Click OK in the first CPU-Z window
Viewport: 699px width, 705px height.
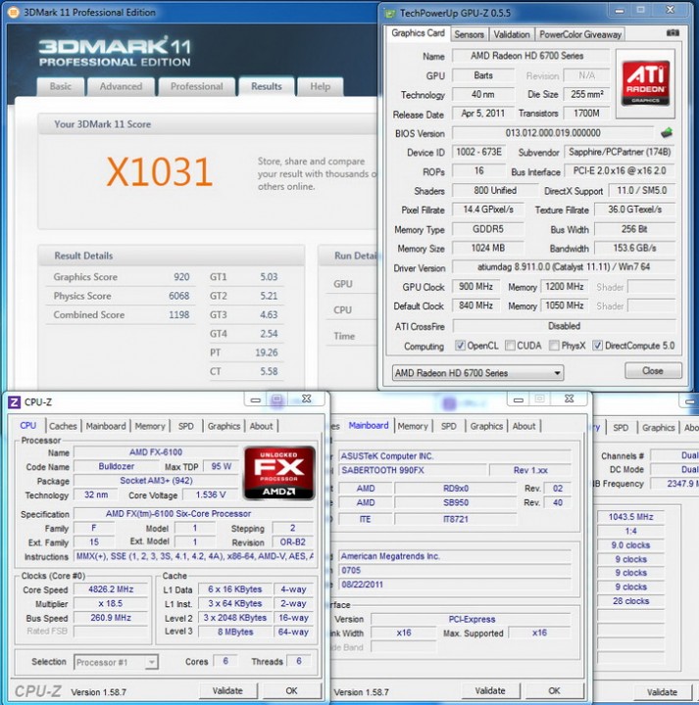tap(292, 690)
